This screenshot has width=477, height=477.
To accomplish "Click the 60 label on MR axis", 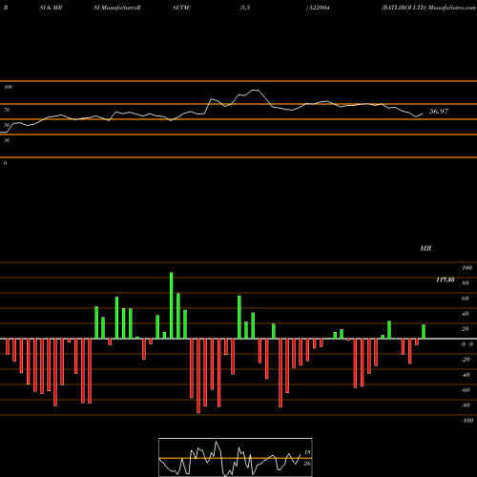I will (x=466, y=299).
